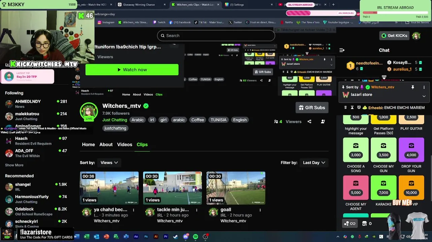Switch to channel Home tab
Viewport: 432px width, 242px height.
point(88,145)
